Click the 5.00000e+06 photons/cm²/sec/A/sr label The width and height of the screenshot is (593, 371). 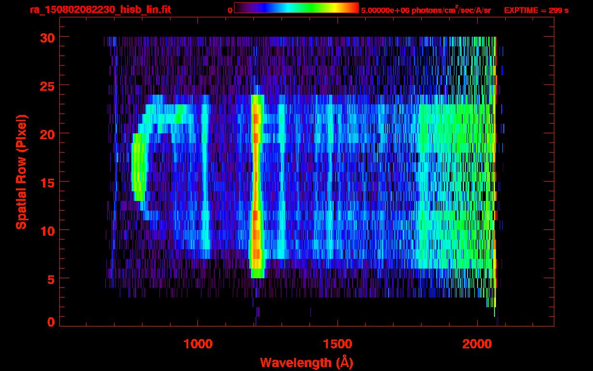(426, 10)
